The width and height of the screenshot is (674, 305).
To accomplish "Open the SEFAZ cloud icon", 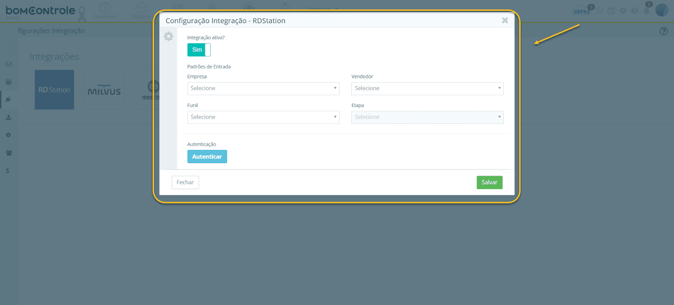I will pos(583,11).
